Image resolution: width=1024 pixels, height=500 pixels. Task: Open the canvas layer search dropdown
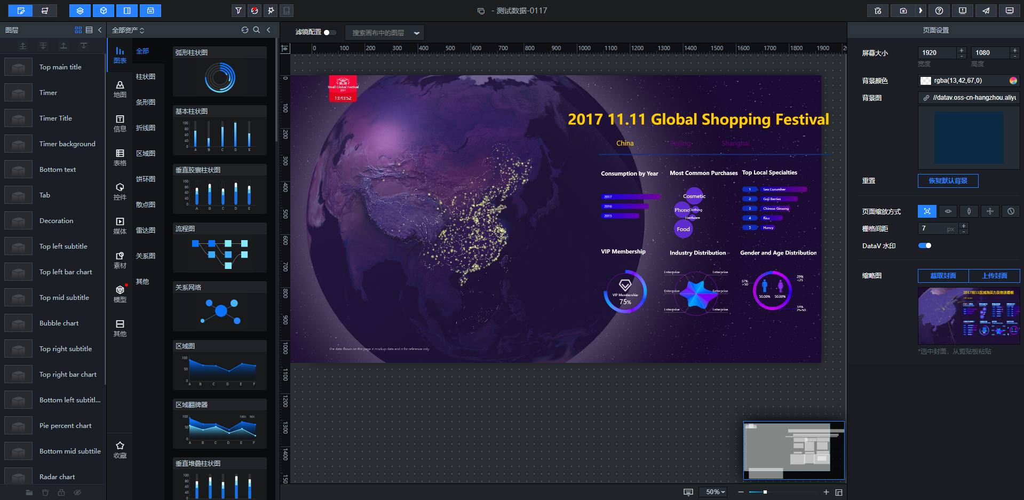pos(385,33)
